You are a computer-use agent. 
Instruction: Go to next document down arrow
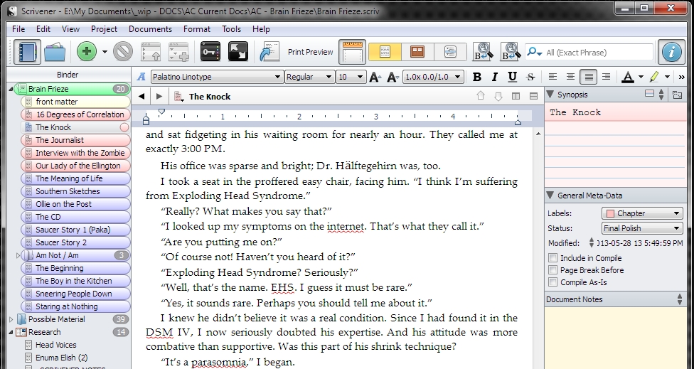498,96
